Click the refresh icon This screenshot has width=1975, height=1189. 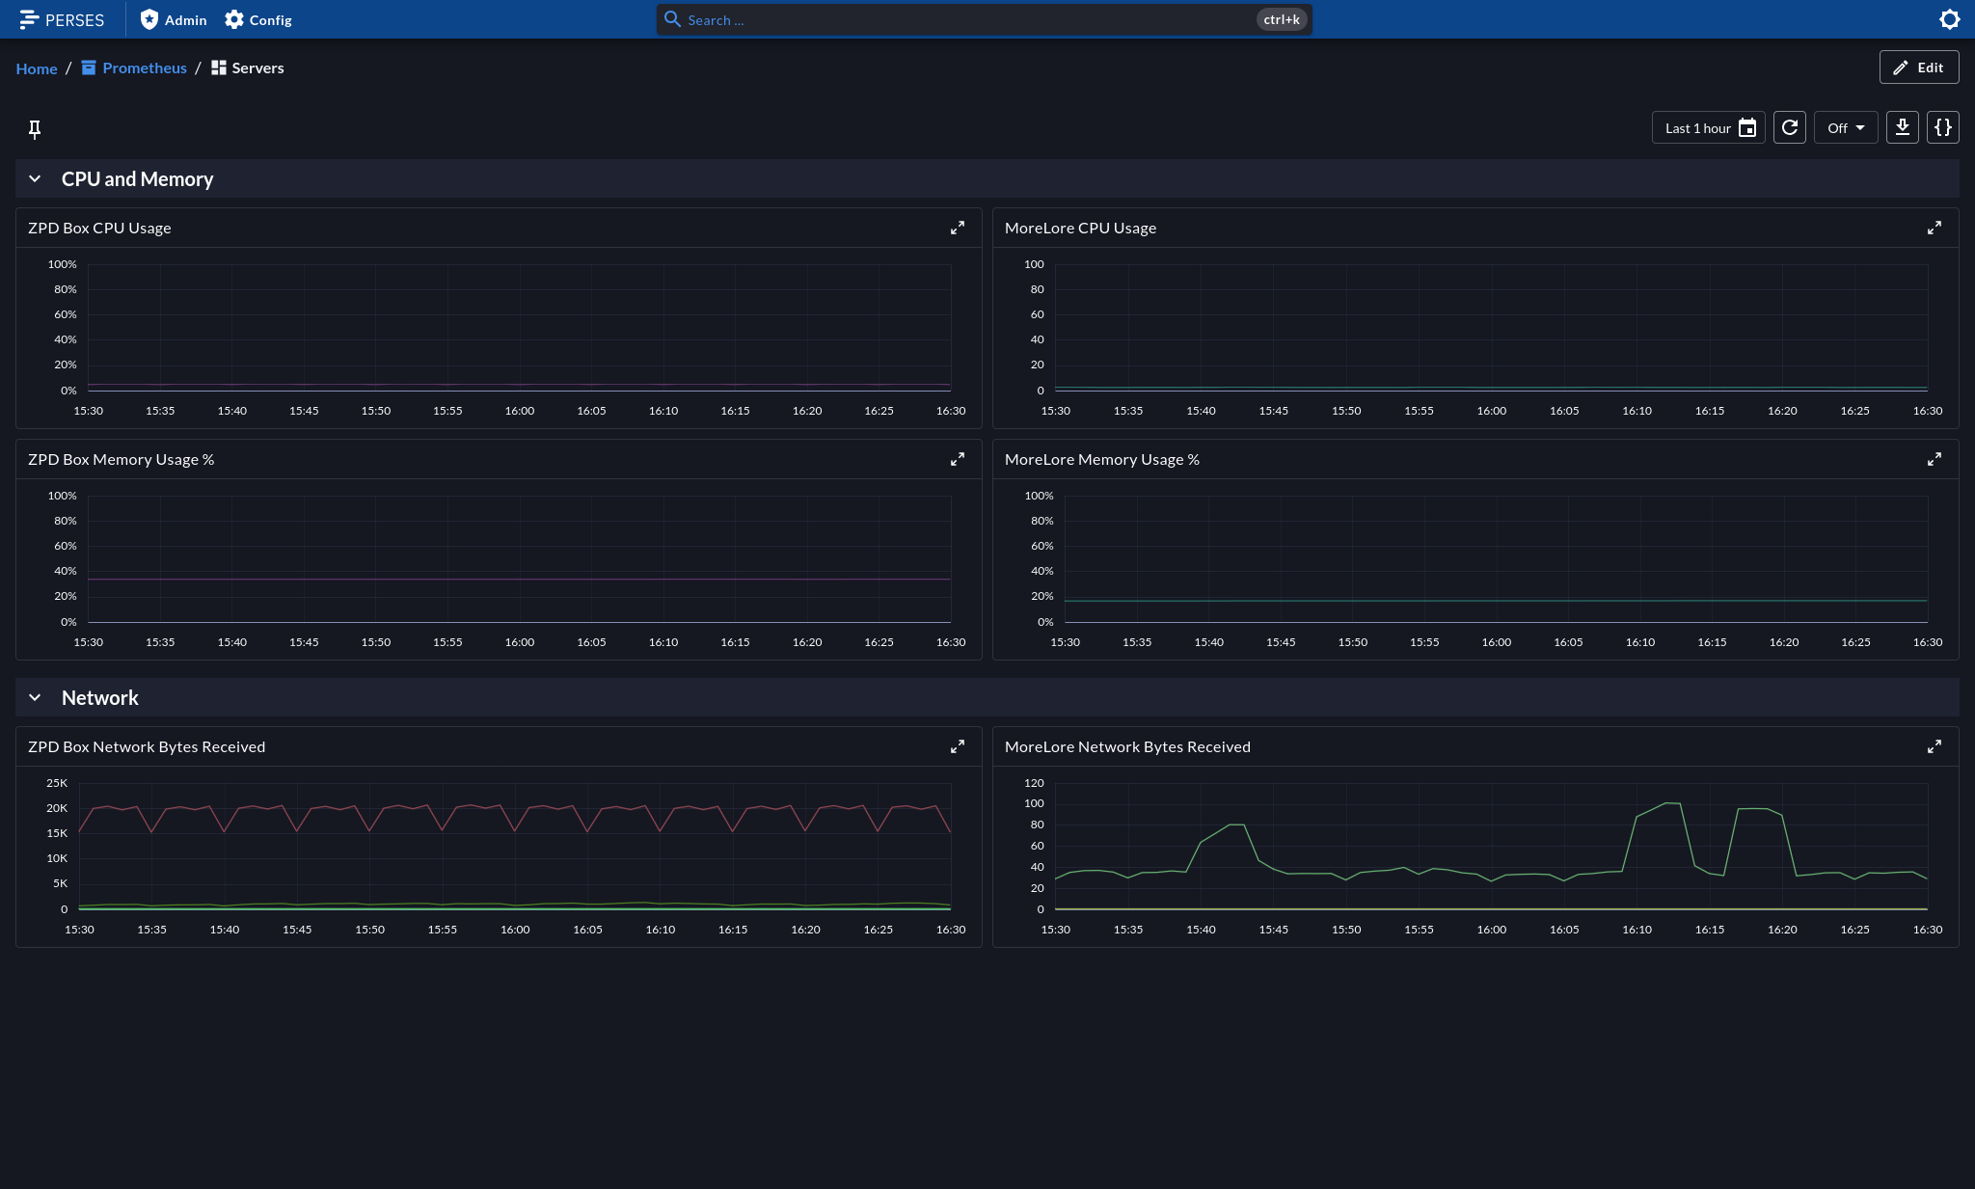click(x=1789, y=128)
